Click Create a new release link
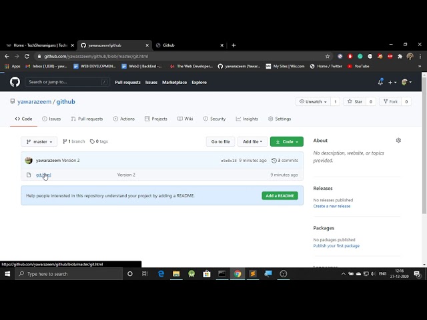The image size is (427, 320). click(332, 206)
